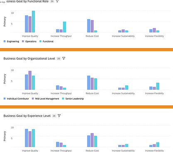Click Senior Leadership bar for Reduce Cost
Viewport: 173px width, 152px height.
click(x=95, y=84)
